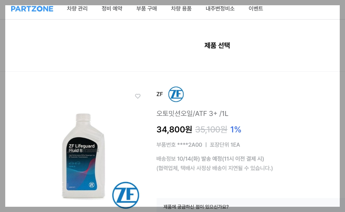
Task: Click the PARTZONE logo
Action: click(32, 9)
